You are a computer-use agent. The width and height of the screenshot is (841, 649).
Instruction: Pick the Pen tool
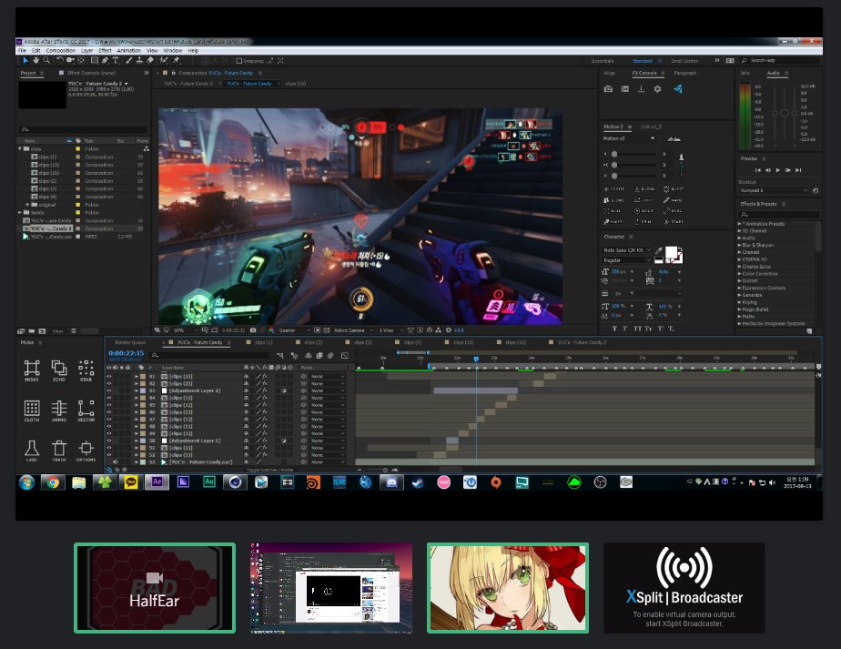(x=106, y=61)
